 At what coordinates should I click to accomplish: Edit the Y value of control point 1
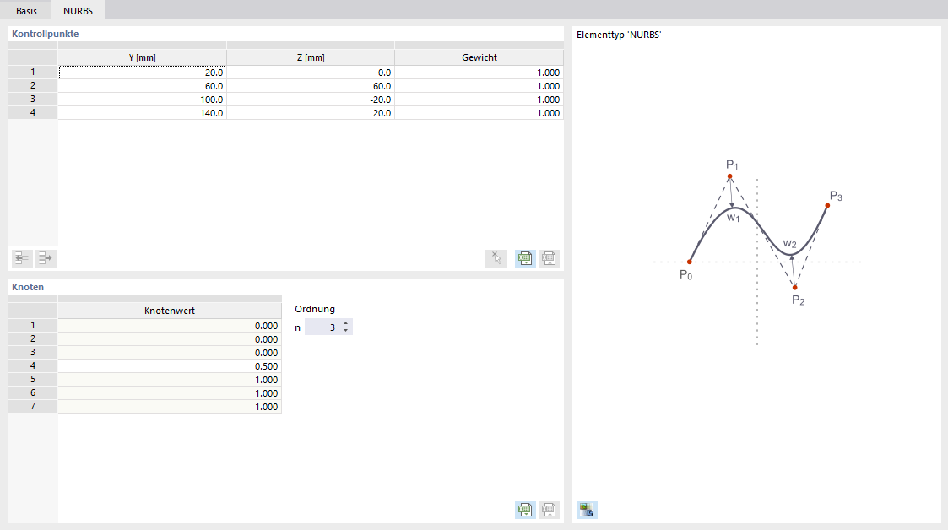142,72
